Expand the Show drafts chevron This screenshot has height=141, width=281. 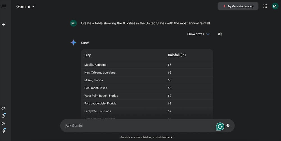click(208, 34)
